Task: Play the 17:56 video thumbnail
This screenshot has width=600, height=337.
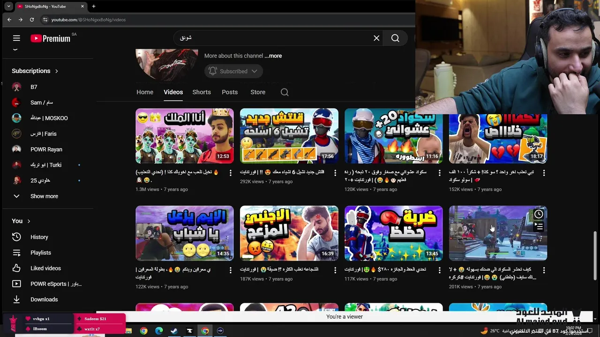Action: coord(289,136)
